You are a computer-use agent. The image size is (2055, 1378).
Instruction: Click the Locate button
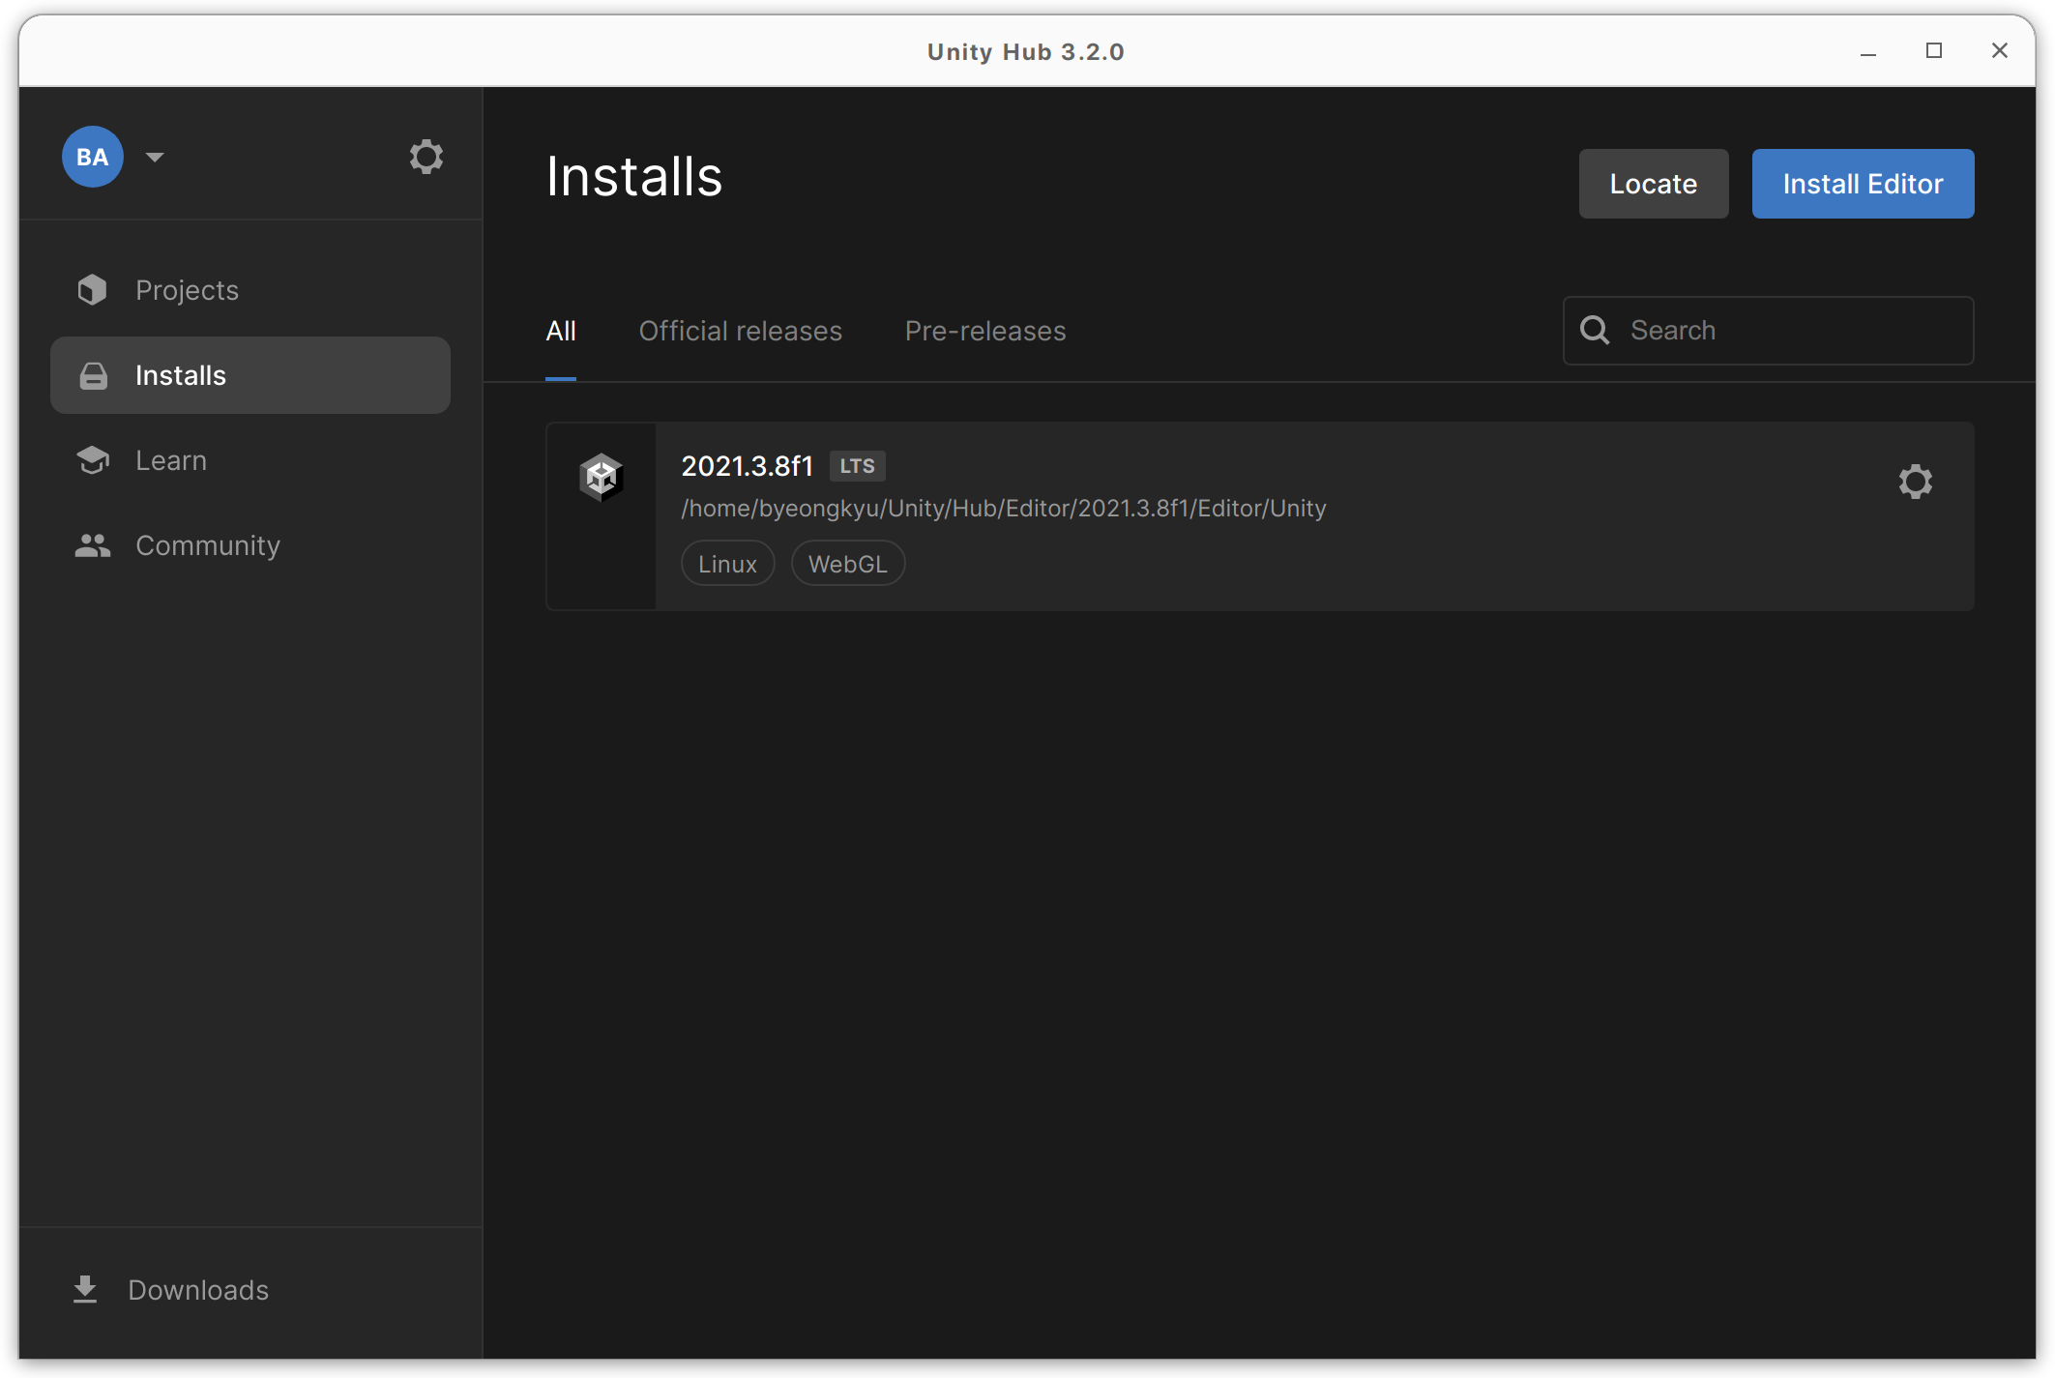pyautogui.click(x=1653, y=183)
